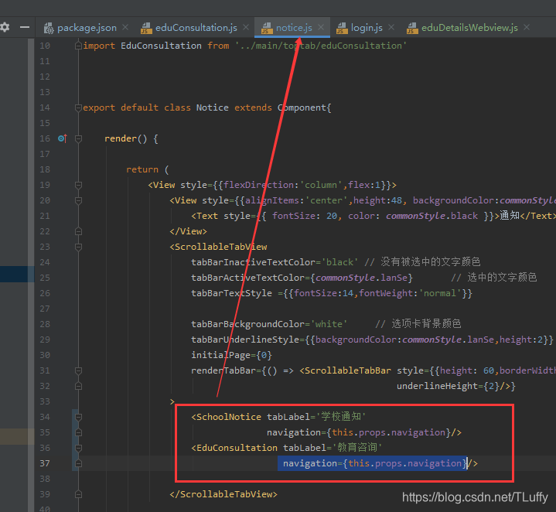Close the notice.js tab

click(x=321, y=27)
